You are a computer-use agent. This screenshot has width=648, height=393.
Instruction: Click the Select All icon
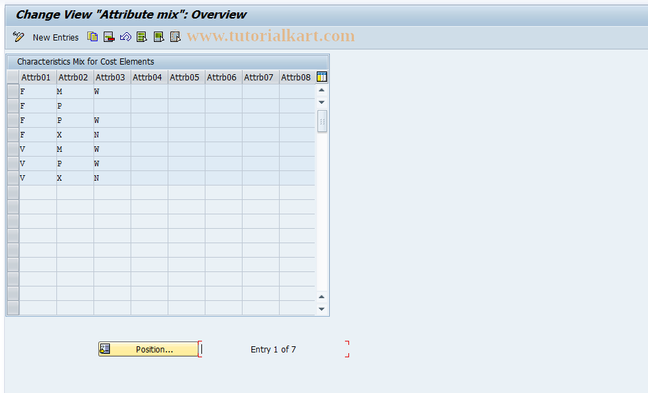pyautogui.click(x=142, y=37)
